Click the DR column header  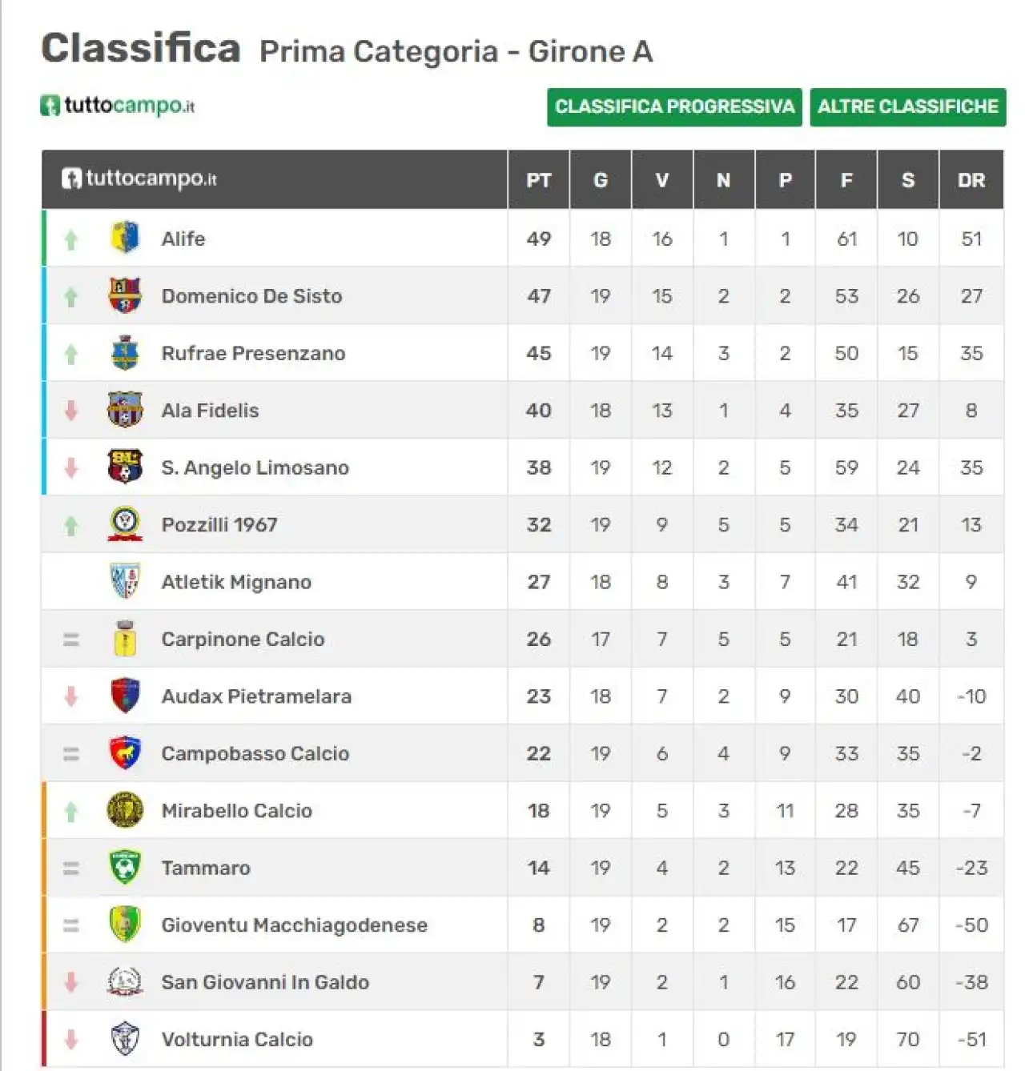point(971,180)
